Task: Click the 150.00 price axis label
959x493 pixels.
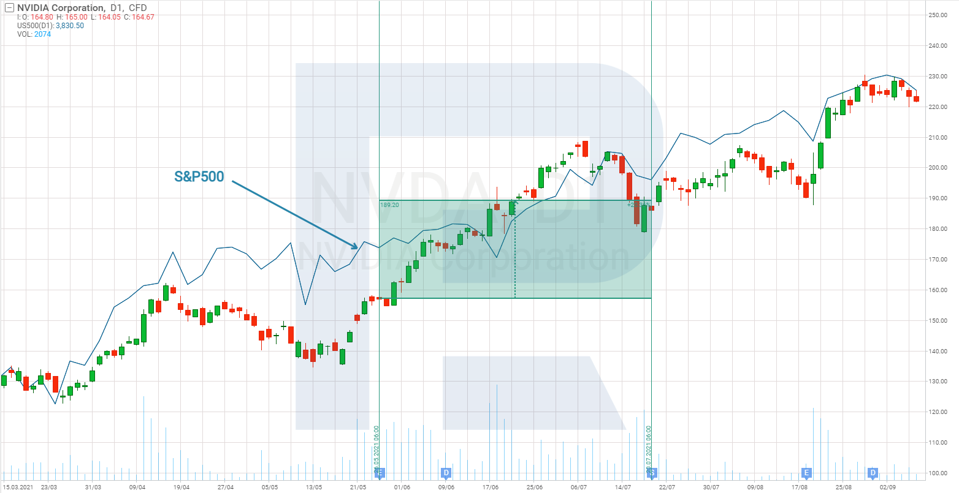Action: point(939,321)
